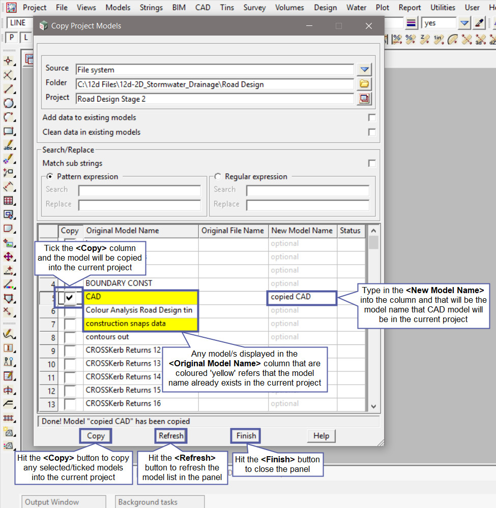Tick Copy checkbox for contours out row

[x=70, y=337]
